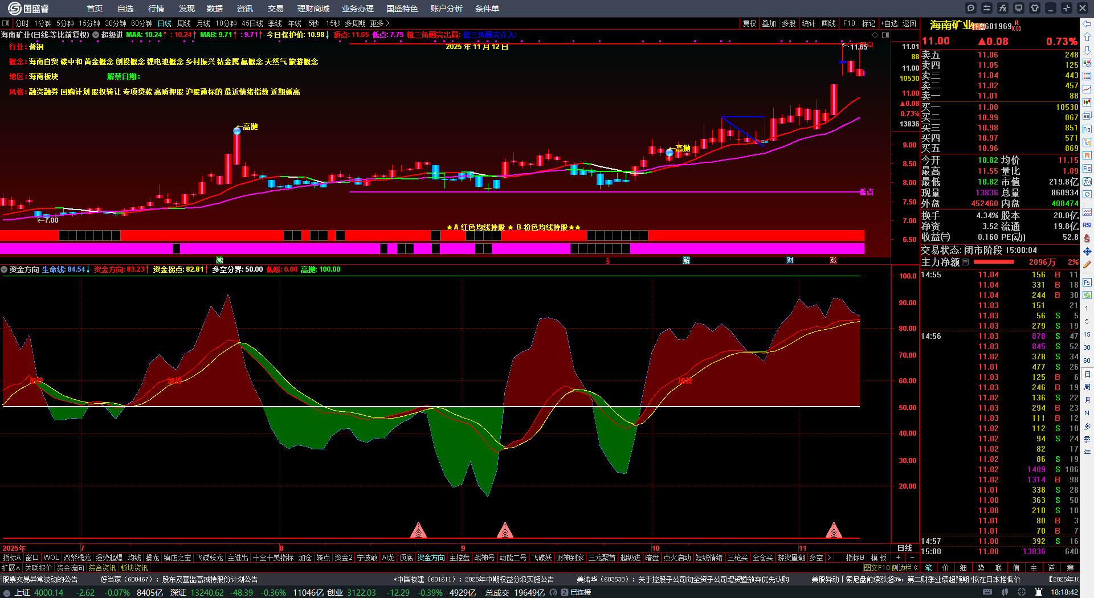The width and height of the screenshot is (1094, 598).
Task: Open the 中国核建（601611）announcement in ticker
Action: coord(473,579)
